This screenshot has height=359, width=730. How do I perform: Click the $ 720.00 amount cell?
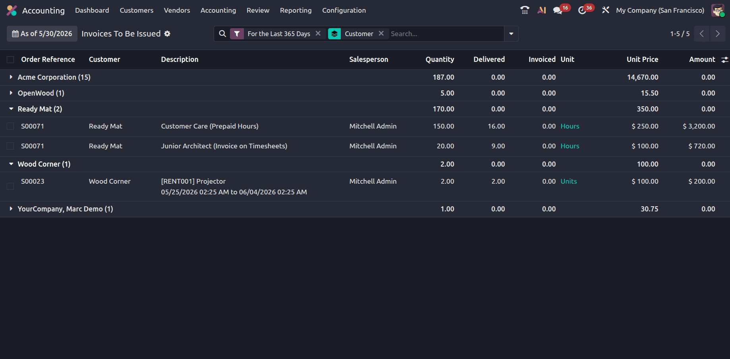(x=701, y=146)
